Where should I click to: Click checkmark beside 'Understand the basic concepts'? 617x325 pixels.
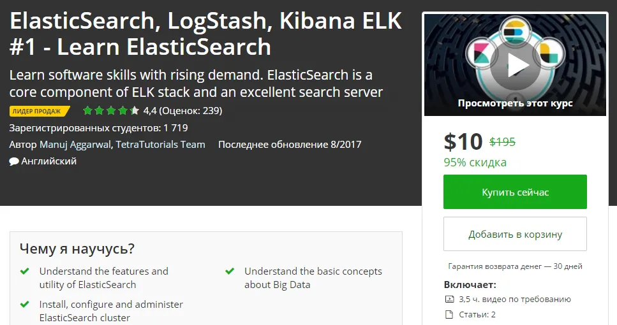(x=230, y=271)
